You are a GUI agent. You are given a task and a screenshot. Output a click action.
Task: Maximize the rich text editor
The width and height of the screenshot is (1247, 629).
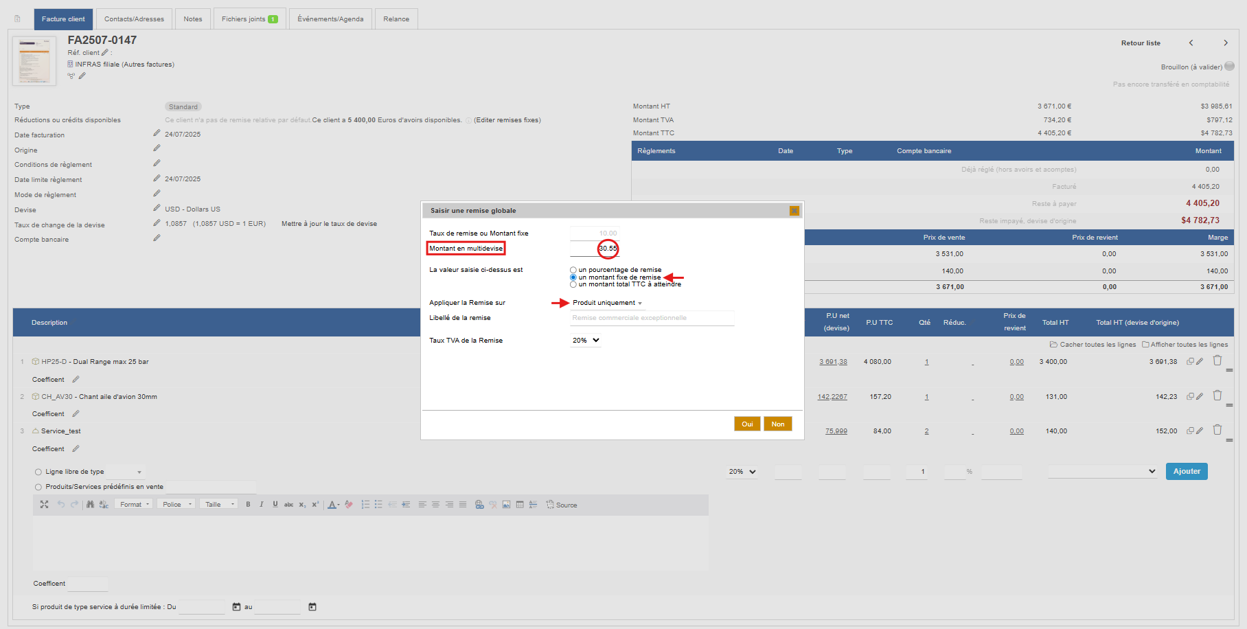[44, 505]
